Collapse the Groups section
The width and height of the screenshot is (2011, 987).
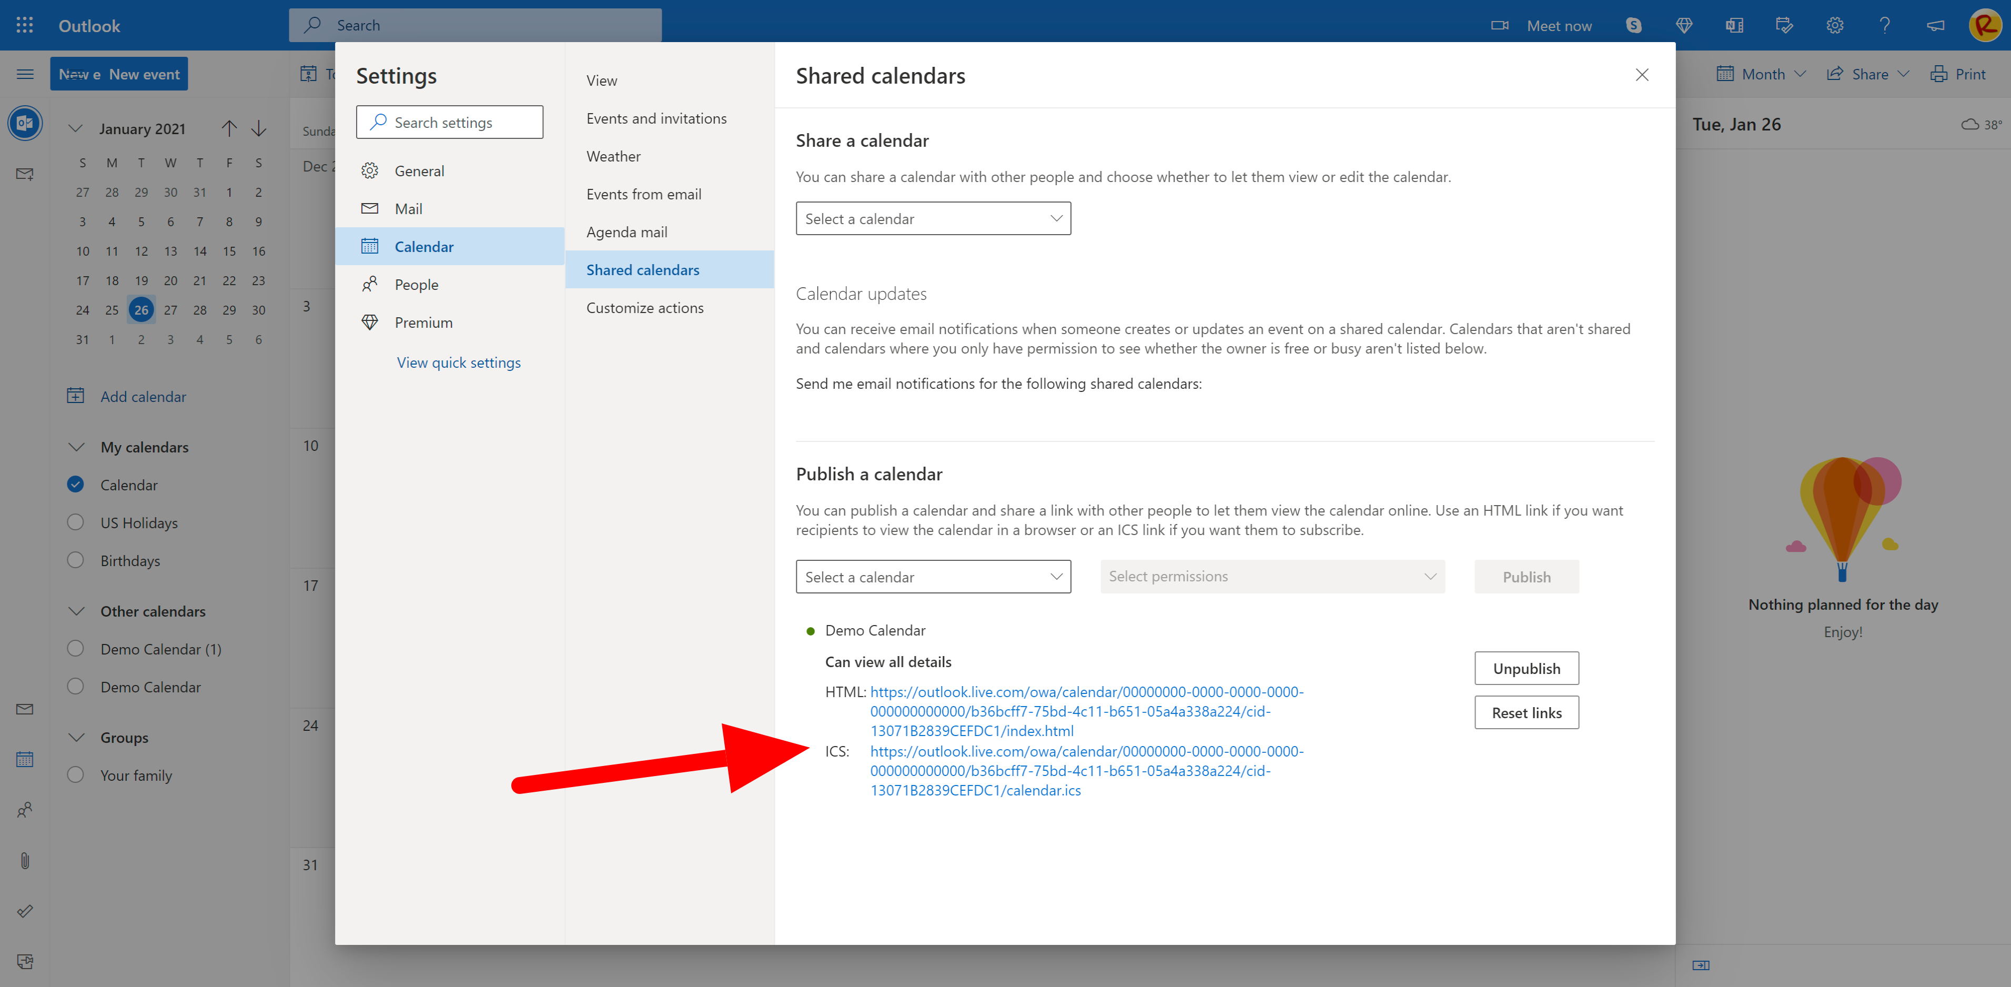coord(76,737)
